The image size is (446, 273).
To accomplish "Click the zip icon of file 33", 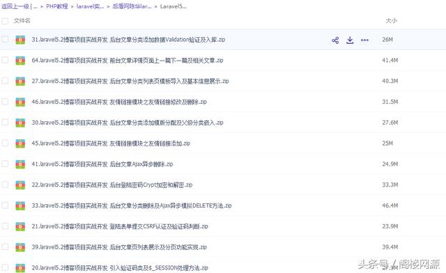I will 20,206.
